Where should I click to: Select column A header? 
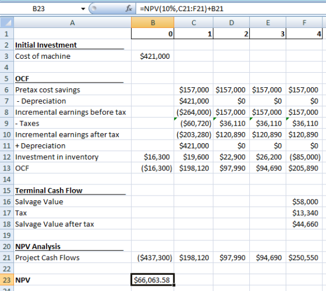click(72, 23)
